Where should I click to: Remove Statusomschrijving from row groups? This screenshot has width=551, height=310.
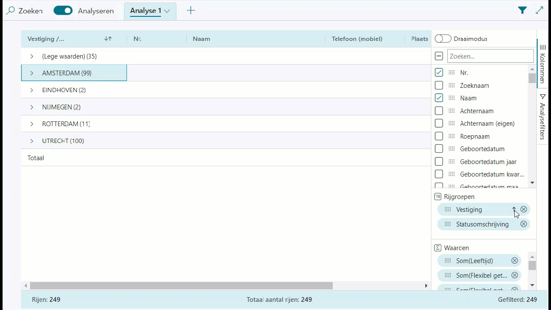(523, 224)
